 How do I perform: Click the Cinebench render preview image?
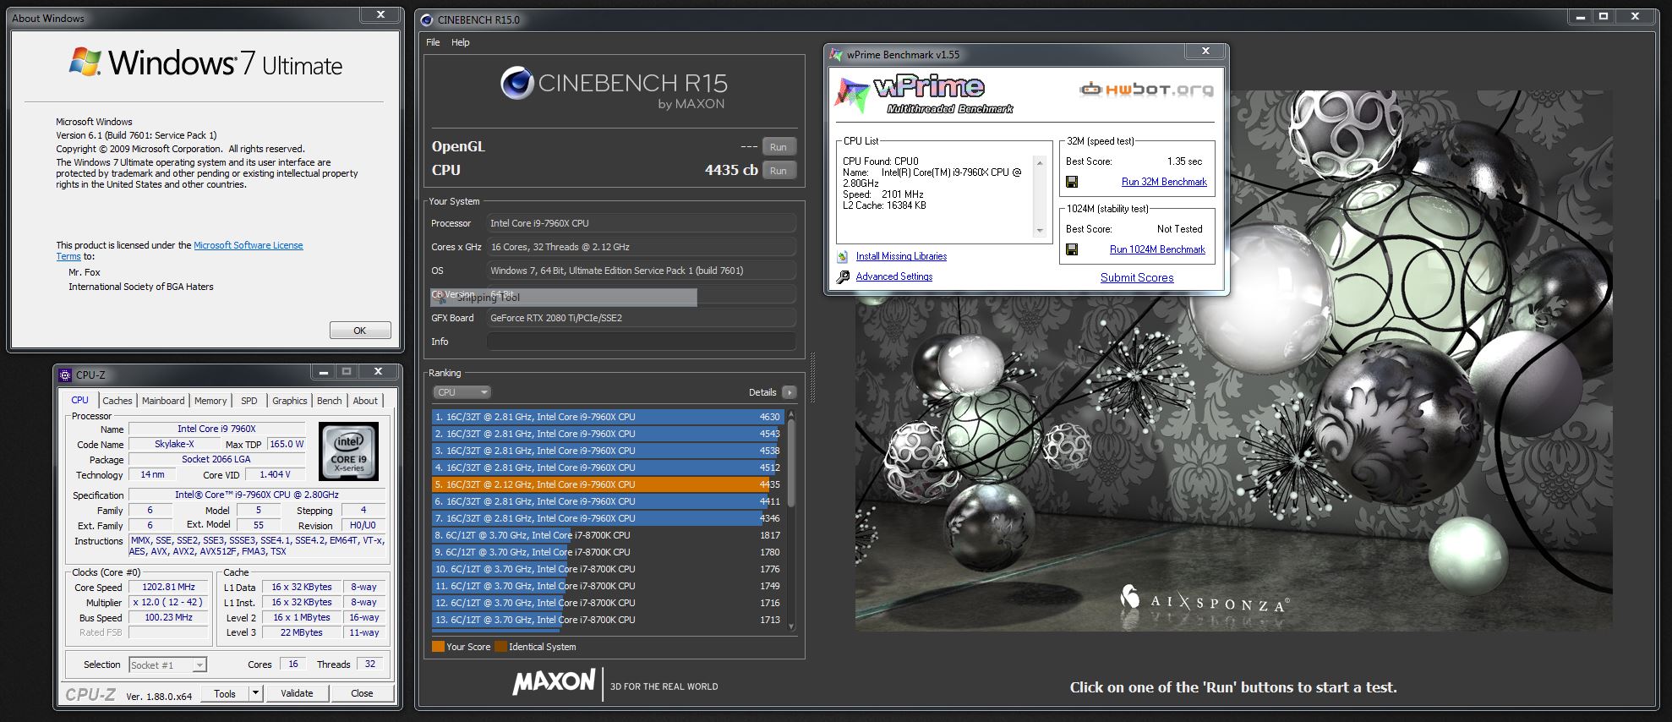[x=1233, y=361]
